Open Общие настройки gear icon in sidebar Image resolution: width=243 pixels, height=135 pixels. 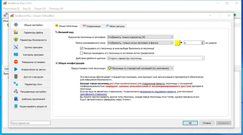coord(16,25)
